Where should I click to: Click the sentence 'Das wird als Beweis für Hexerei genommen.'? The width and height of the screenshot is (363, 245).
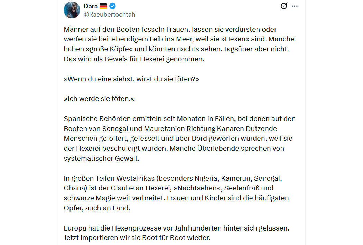tap(134, 59)
